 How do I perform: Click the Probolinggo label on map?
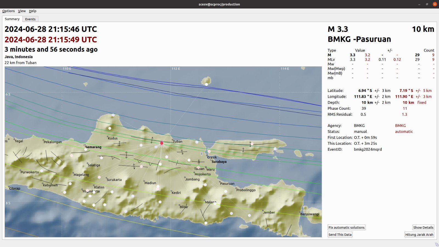(x=246, y=190)
